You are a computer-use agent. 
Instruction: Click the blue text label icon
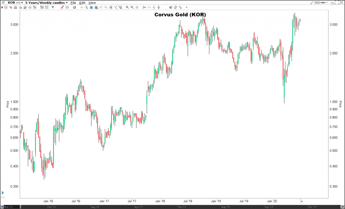91,7
